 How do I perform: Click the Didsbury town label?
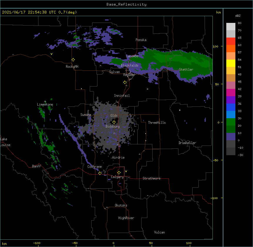(x=113, y=126)
